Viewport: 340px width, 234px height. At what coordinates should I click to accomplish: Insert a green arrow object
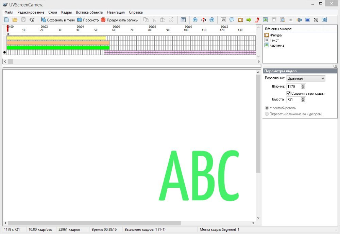click(249, 20)
